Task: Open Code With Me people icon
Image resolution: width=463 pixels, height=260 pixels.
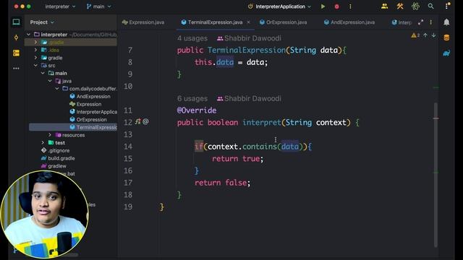Action: tap(384, 6)
